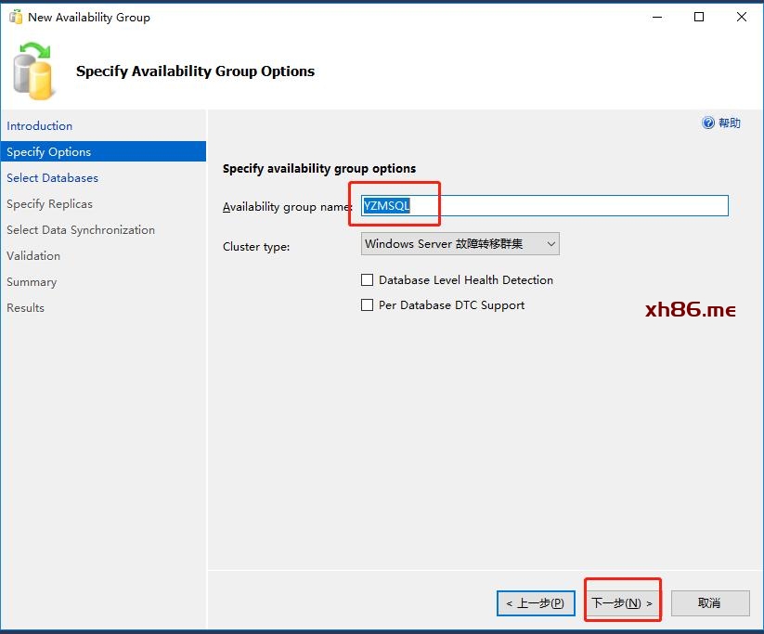764x634 pixels.
Task: Click the Summary step in sidebar
Action: click(32, 282)
